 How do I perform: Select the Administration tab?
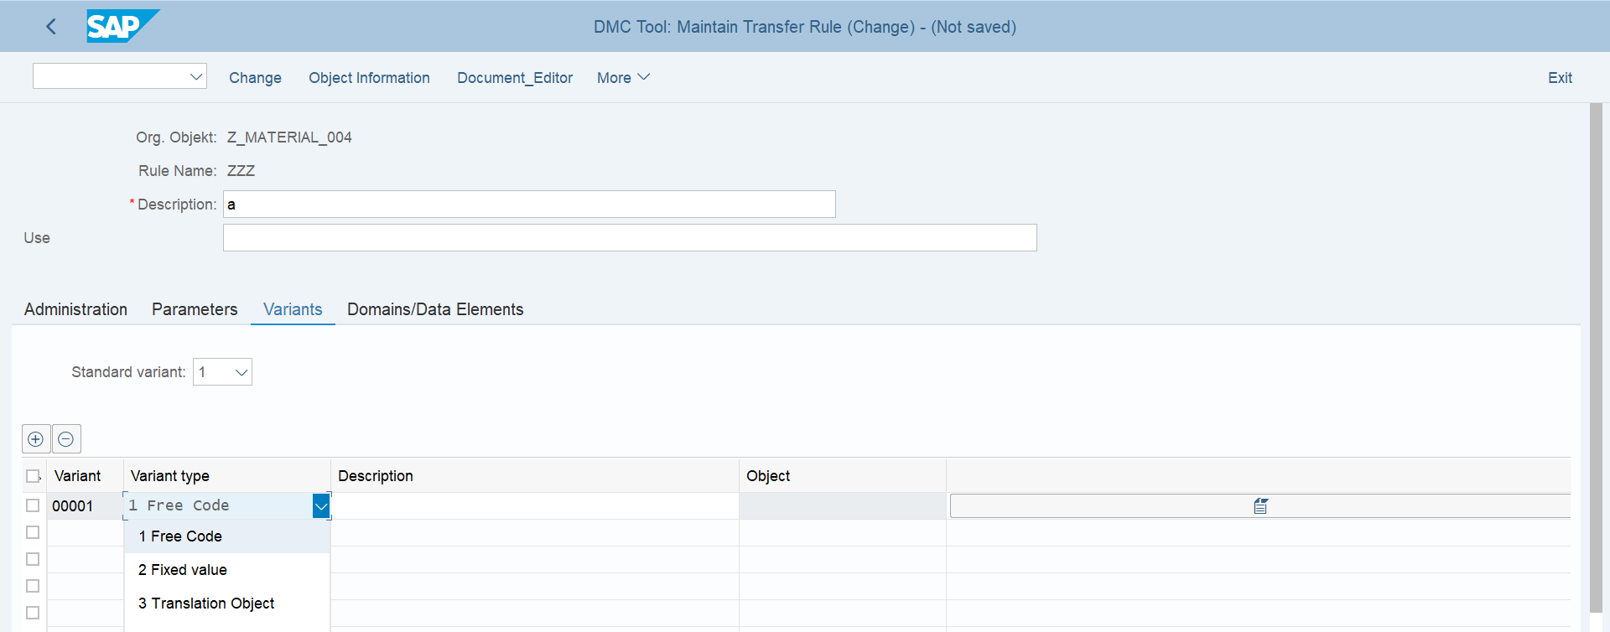pos(75,309)
